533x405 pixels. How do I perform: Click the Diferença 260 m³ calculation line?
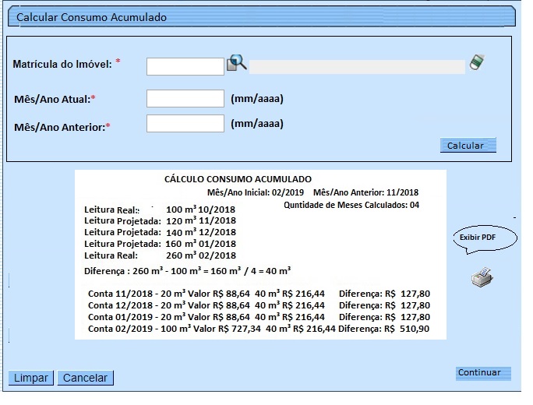[x=187, y=270]
